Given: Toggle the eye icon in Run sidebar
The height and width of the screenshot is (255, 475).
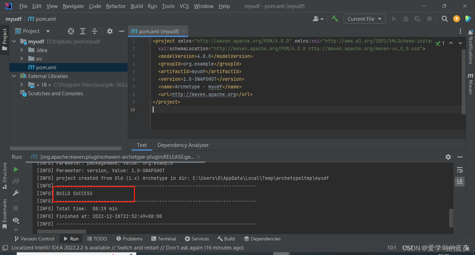Looking at the screenshot, I should (x=16, y=220).
